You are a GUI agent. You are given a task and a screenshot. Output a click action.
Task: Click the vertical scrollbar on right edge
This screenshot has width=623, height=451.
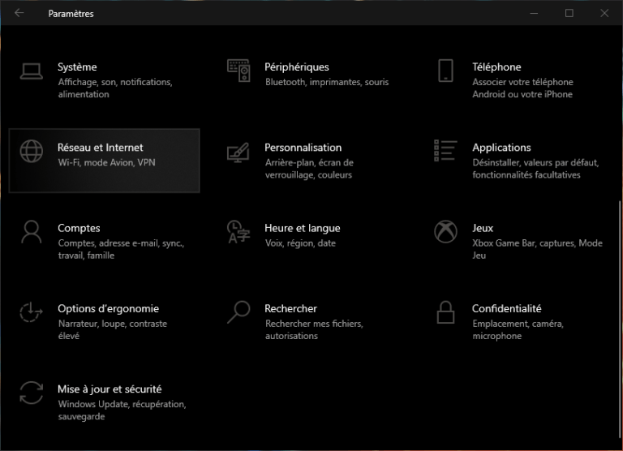tap(619, 321)
